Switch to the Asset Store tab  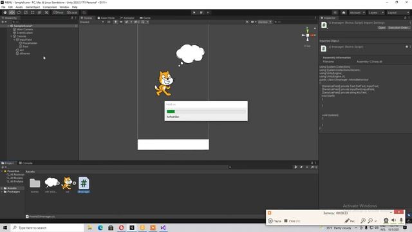[x=106, y=18]
